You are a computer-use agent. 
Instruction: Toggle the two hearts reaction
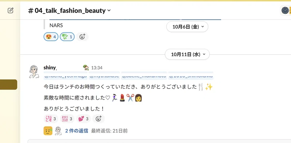point(84,119)
